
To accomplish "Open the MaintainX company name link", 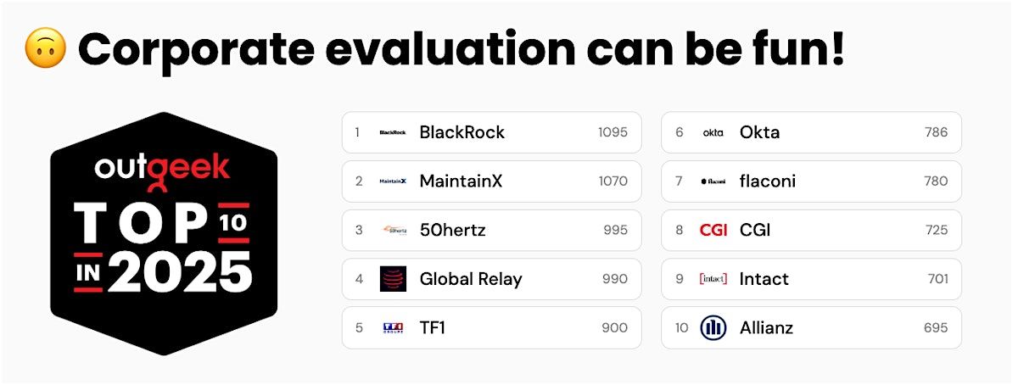I will 461,181.
